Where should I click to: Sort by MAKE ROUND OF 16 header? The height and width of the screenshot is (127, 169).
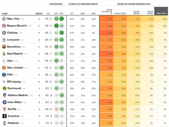pyautogui.click(x=105, y=12)
